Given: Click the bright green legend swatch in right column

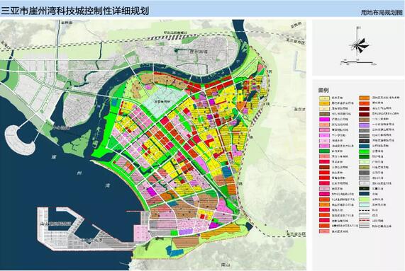Looking at the screenshot, I should point(364,151).
